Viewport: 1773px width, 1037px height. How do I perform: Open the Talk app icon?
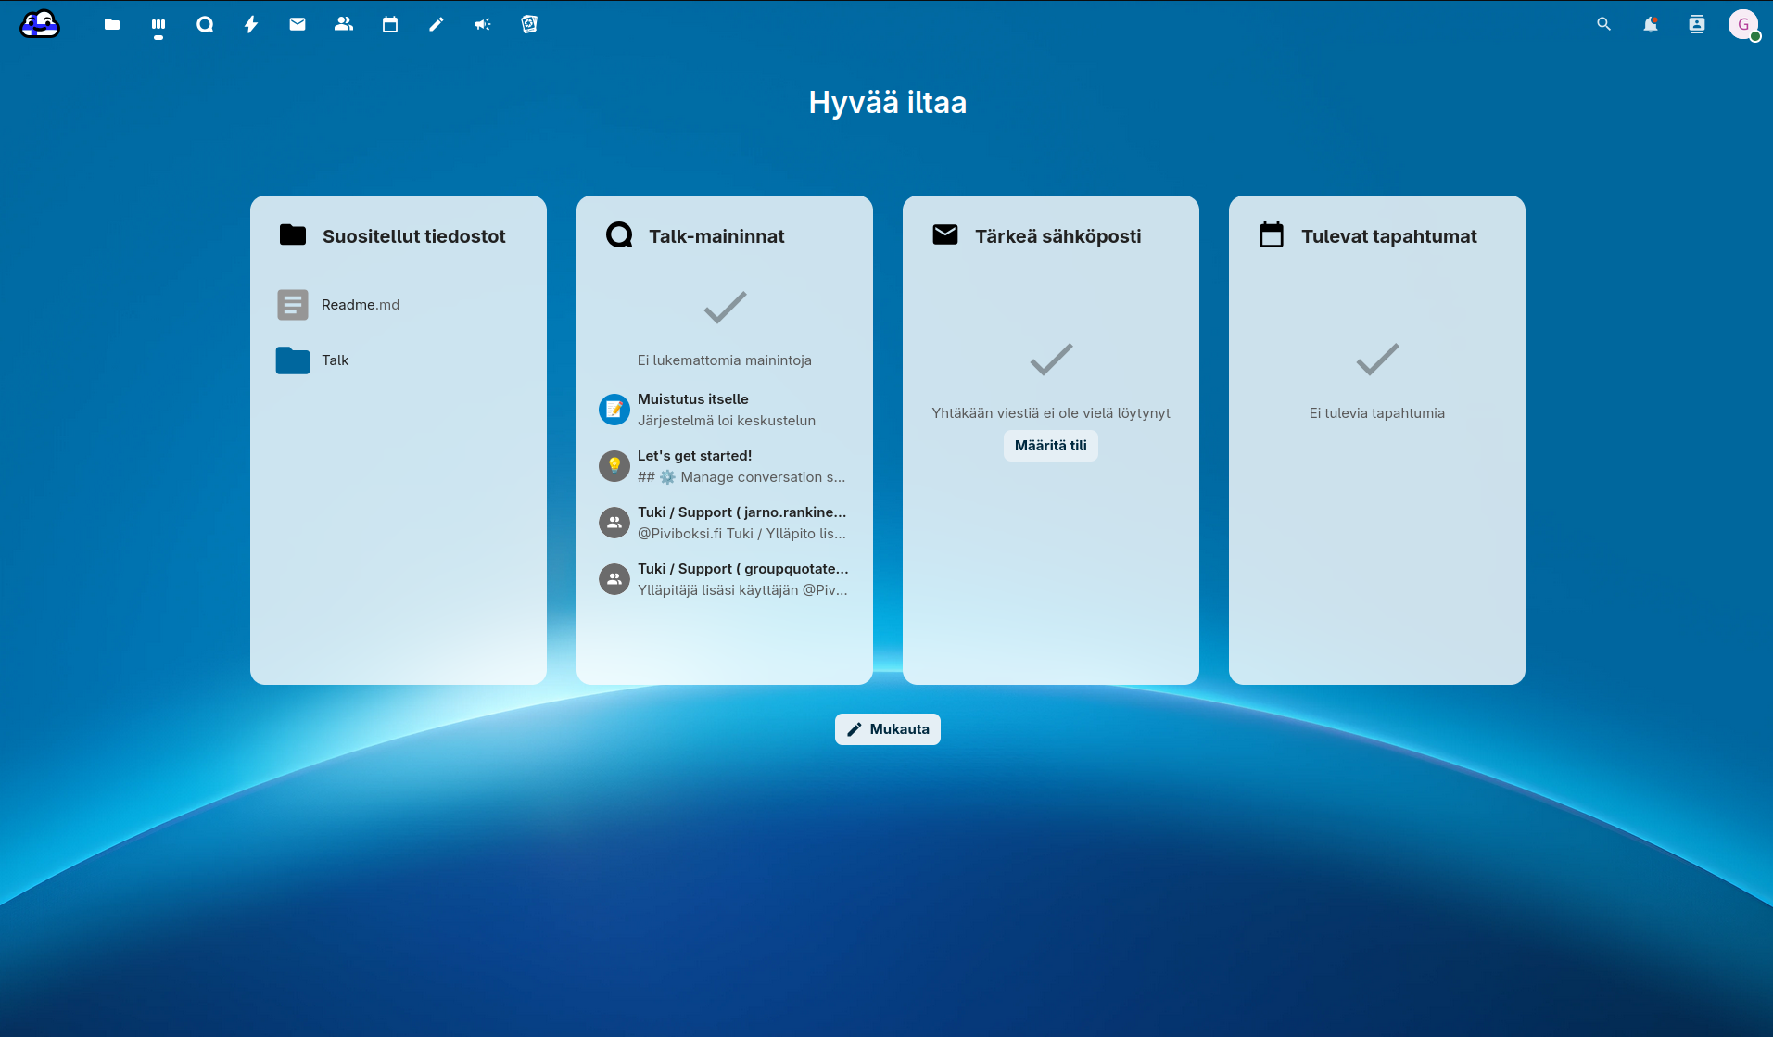(205, 24)
